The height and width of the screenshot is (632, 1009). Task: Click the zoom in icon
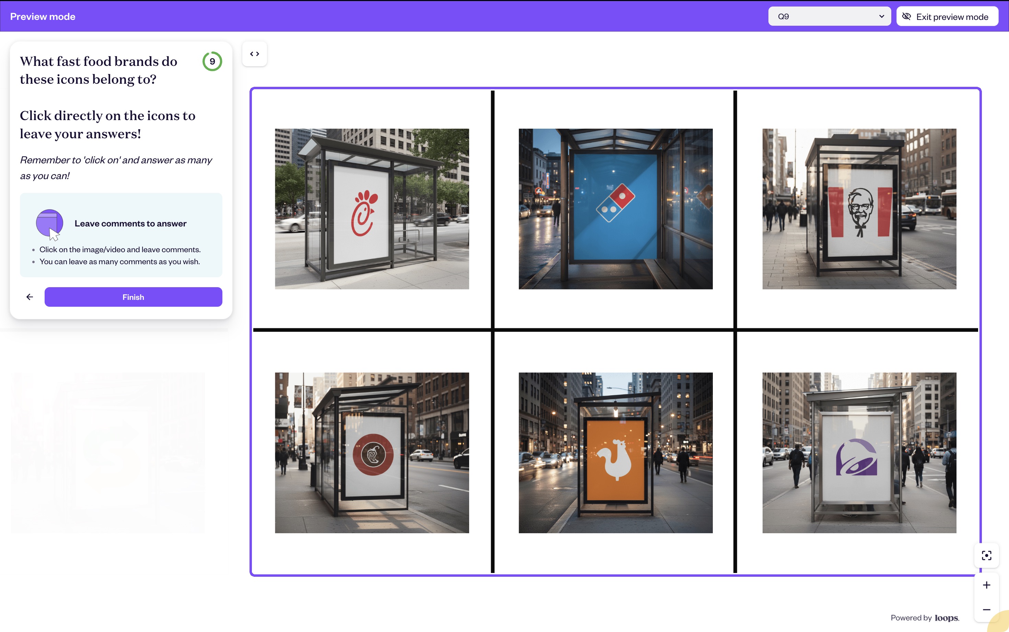point(987,585)
